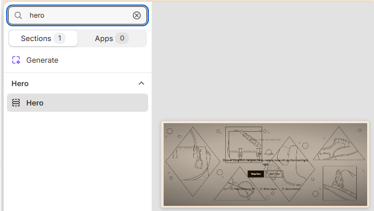
Task: Focus the section search field
Action: click(78, 15)
